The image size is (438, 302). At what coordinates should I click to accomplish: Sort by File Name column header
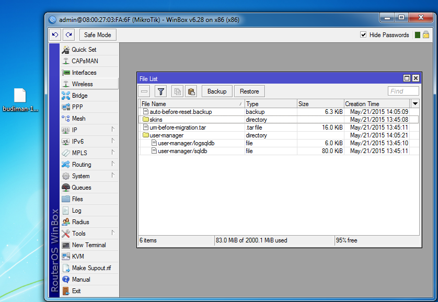point(192,104)
